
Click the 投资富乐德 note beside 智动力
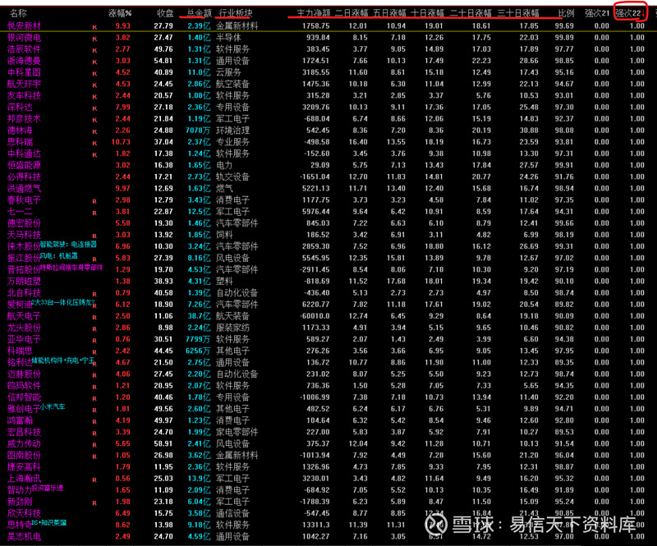point(48,488)
